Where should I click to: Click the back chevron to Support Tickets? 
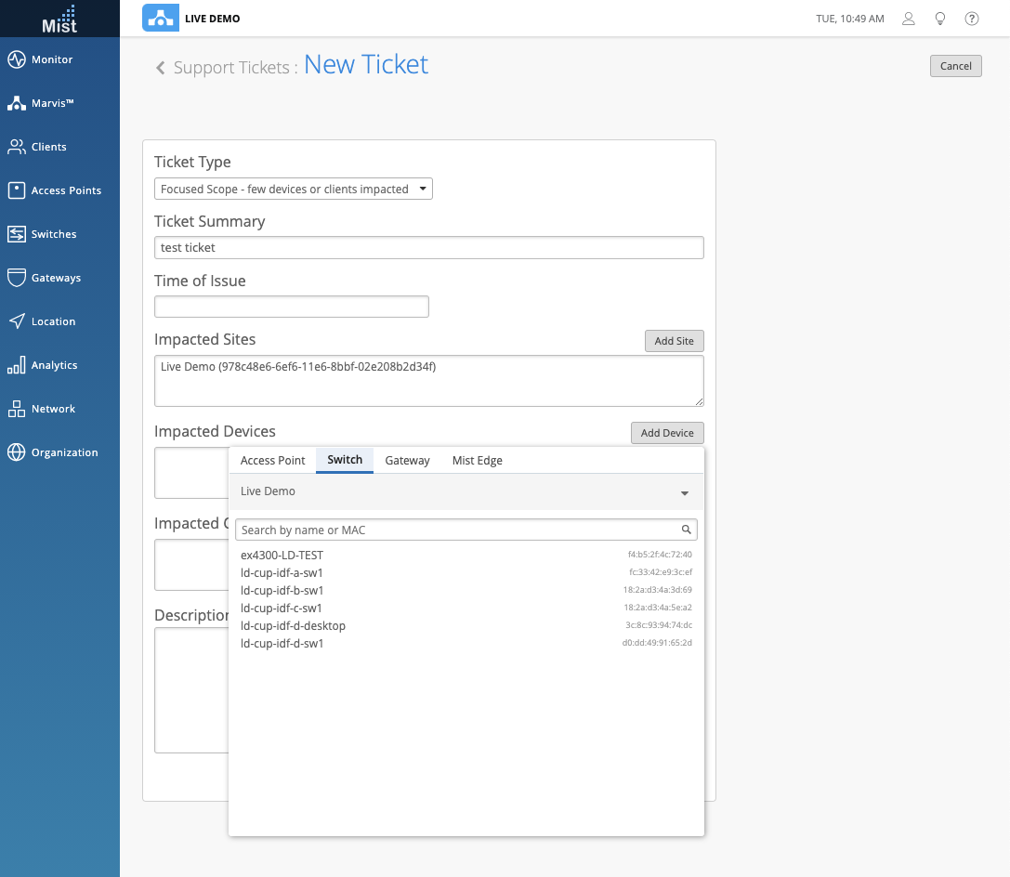point(161,68)
